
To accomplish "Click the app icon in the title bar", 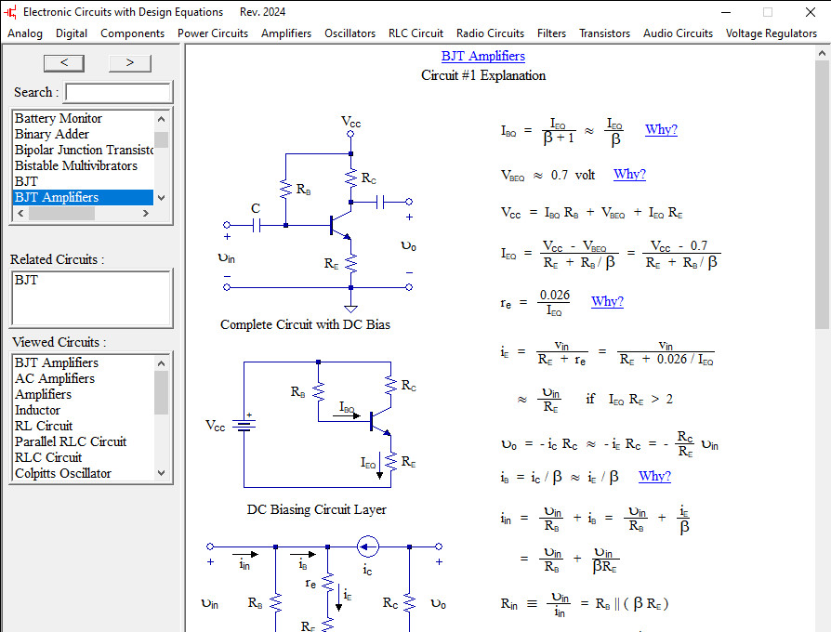I will [10, 12].
